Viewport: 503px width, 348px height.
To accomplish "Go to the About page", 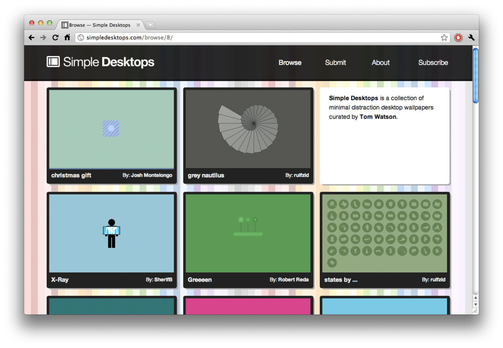I will coord(380,63).
